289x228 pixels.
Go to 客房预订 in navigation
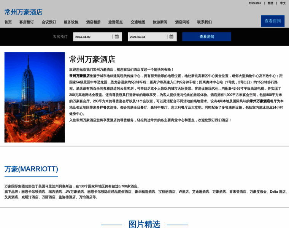click(x=27, y=22)
